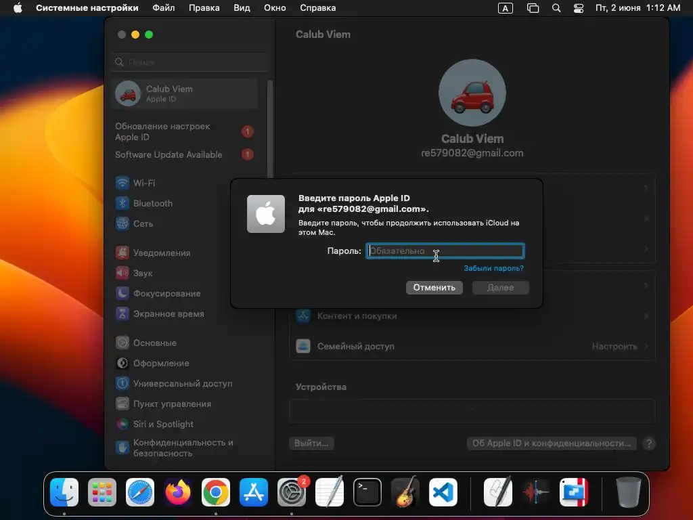This screenshot has width=693, height=520.
Task: Open Обновление настроек Apple ID notice
Action: pos(185,132)
